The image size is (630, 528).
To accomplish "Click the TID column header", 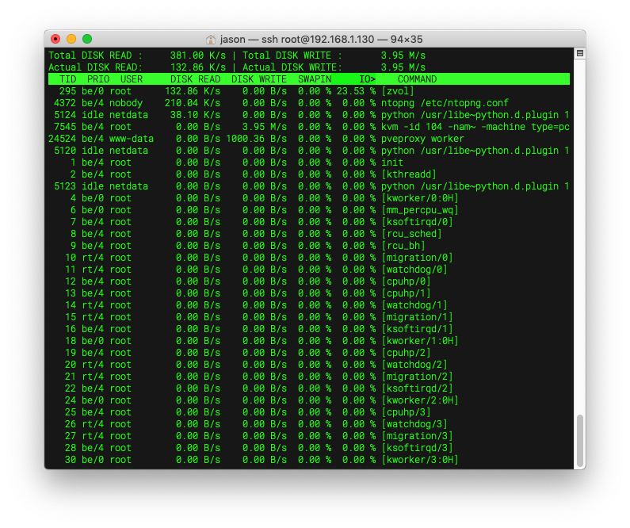I will 67,79.
